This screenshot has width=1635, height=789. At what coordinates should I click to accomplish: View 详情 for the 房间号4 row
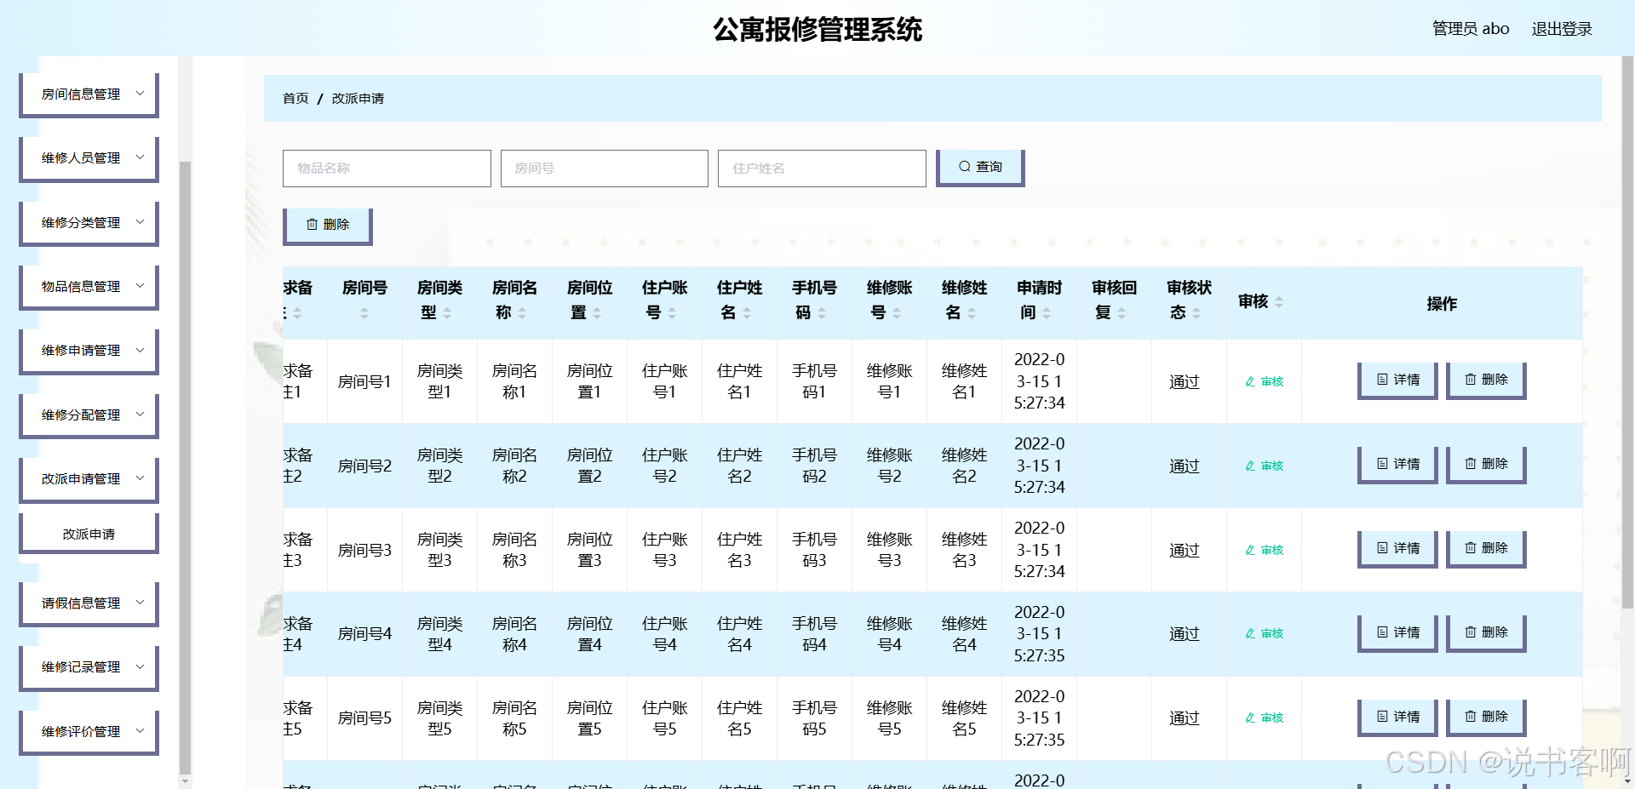[1397, 633]
